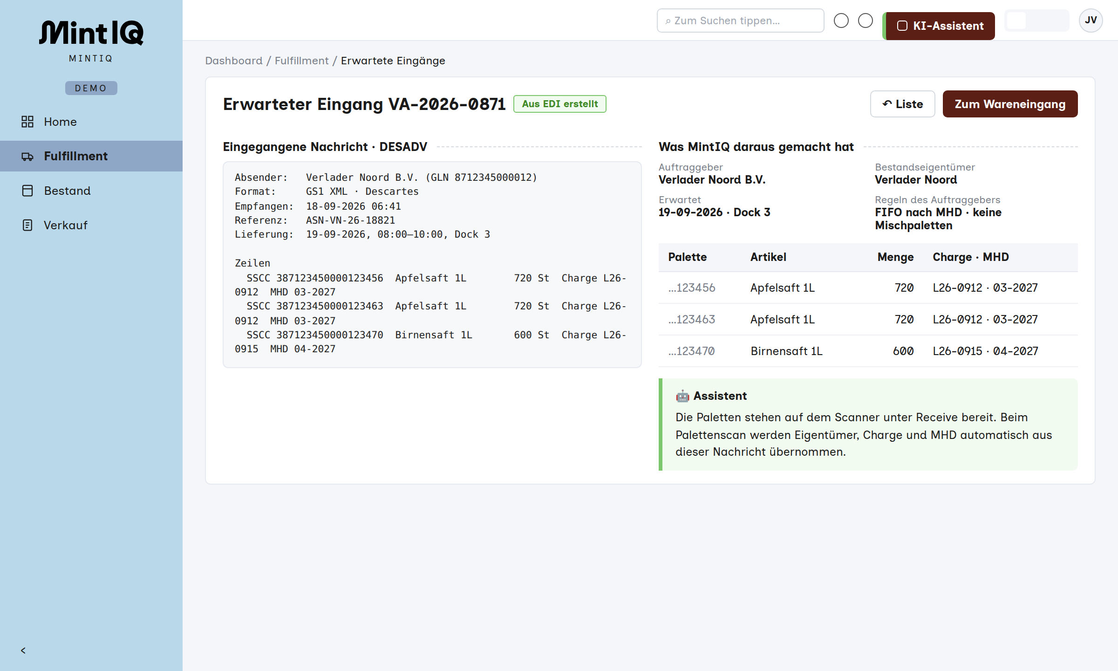
Task: Open the JV user avatar
Action: [x=1091, y=21]
